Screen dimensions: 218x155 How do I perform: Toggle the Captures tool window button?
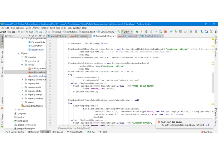coord(2,72)
